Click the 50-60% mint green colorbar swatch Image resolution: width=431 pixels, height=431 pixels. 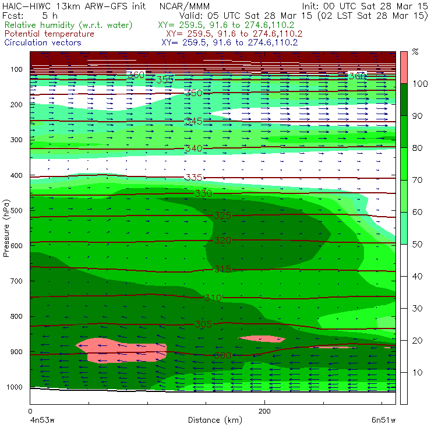click(404, 228)
